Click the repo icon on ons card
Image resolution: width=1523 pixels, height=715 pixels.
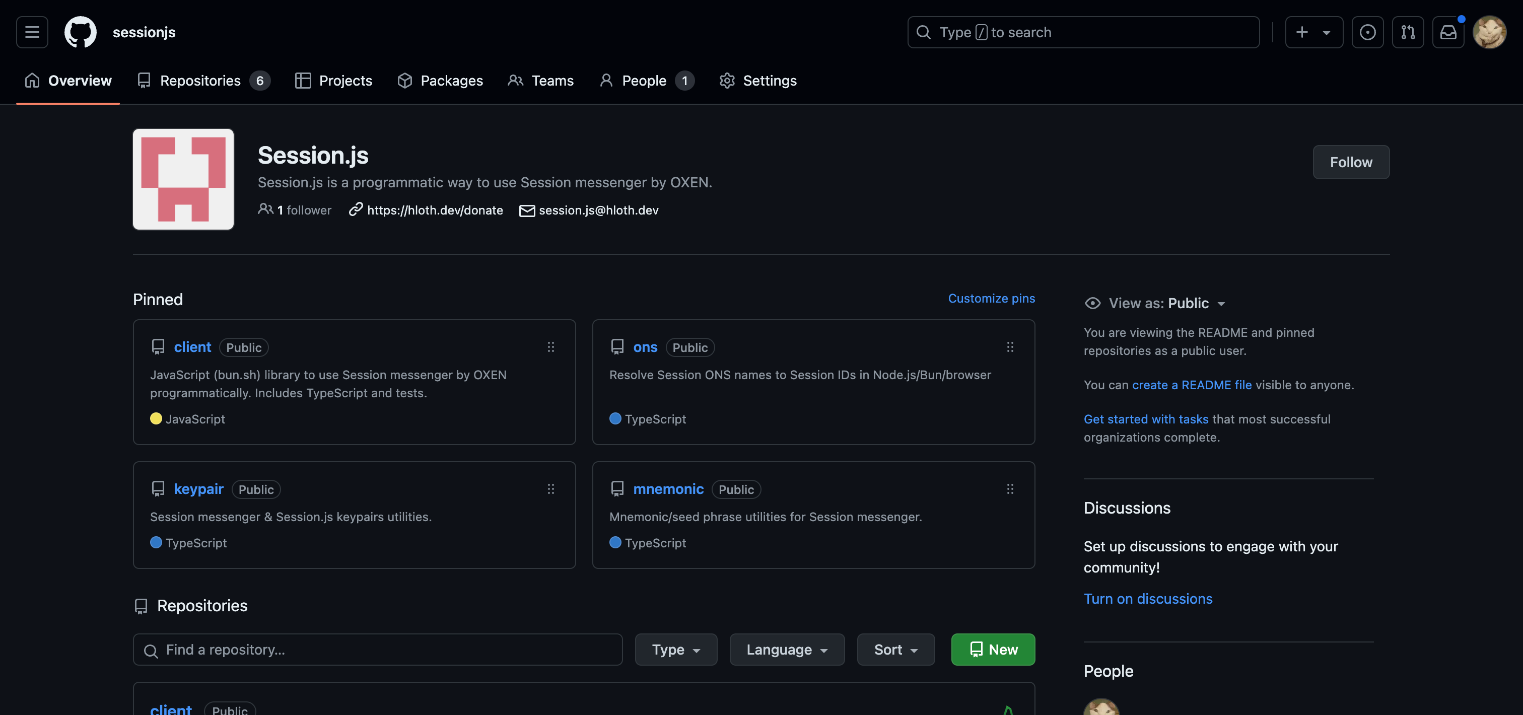pyautogui.click(x=617, y=347)
